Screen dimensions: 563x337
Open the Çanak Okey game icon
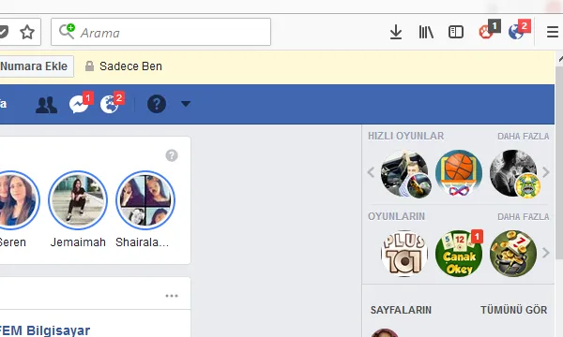(459, 254)
